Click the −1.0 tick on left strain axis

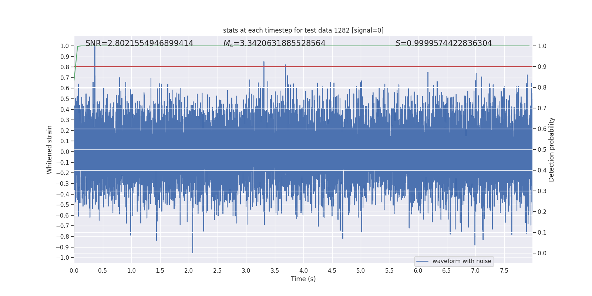[63, 258]
